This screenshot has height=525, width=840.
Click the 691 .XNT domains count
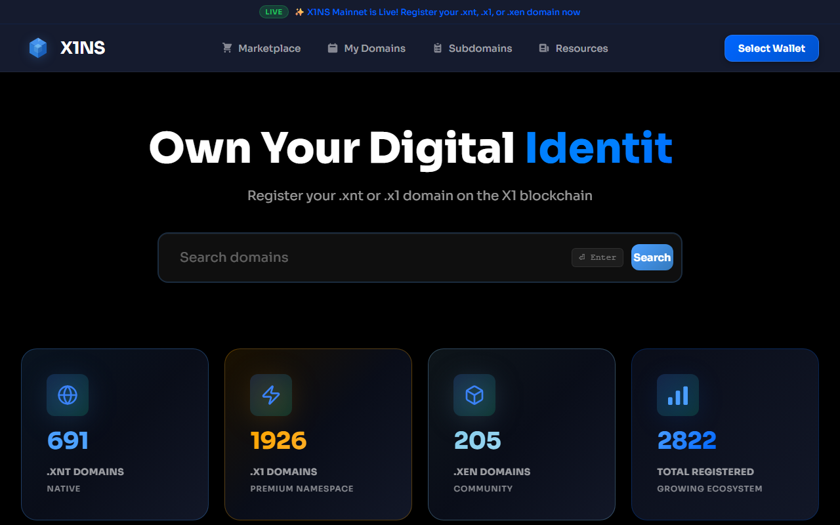coord(68,440)
